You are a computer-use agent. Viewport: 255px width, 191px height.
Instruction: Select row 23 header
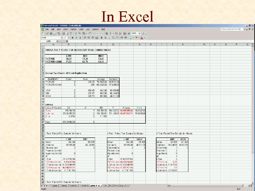(x=43, y=110)
